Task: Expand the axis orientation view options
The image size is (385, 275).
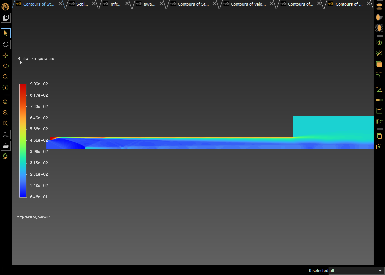Action: (6, 135)
